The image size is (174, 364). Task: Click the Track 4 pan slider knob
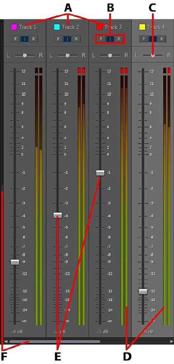pos(152,56)
